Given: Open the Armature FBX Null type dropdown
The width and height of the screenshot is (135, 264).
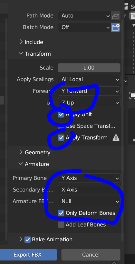Looking at the screenshot, I should [x=89, y=201].
